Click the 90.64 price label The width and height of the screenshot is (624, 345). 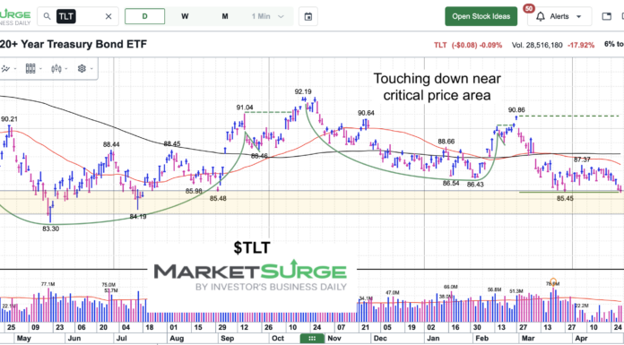366,113
